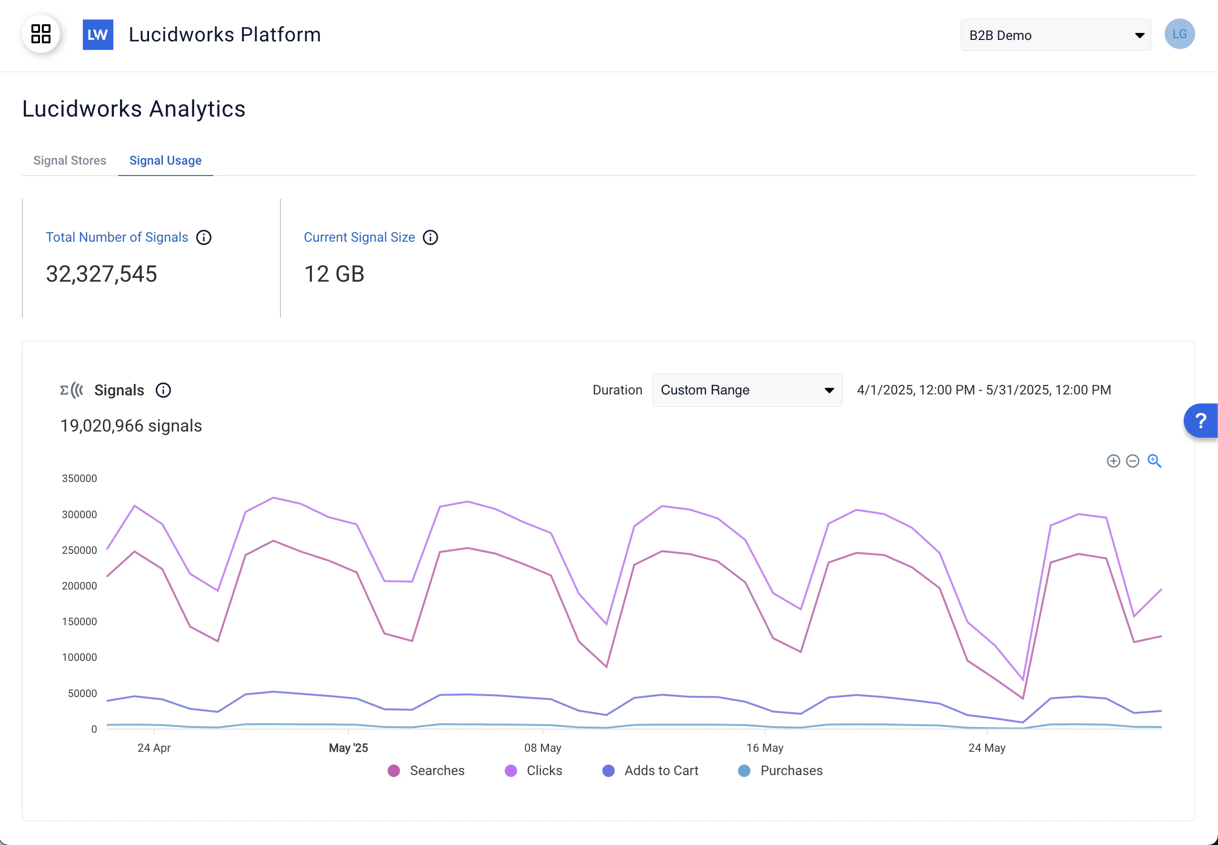This screenshot has height=845, width=1218.
Task: Click the Adds to Cart color dot
Action: coord(608,771)
